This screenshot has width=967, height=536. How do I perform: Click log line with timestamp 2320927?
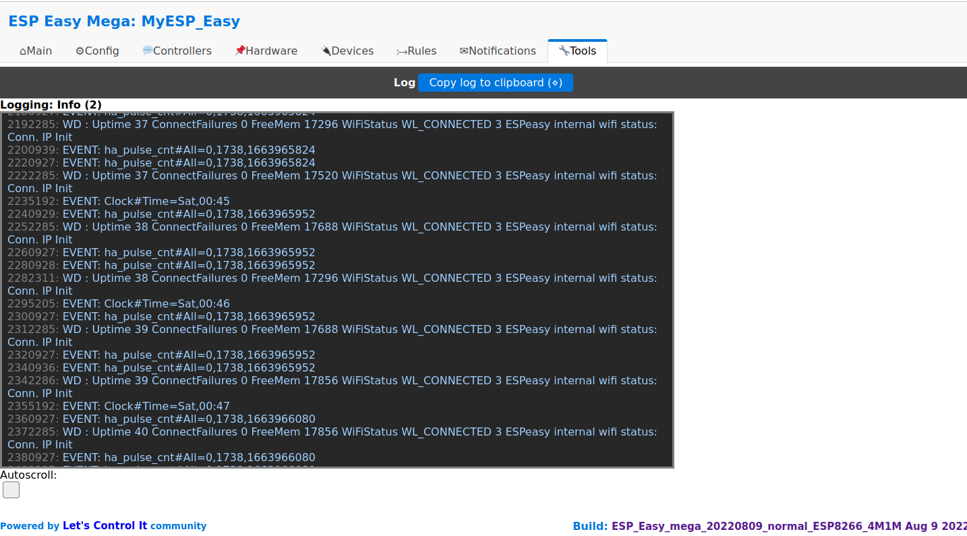tap(161, 355)
